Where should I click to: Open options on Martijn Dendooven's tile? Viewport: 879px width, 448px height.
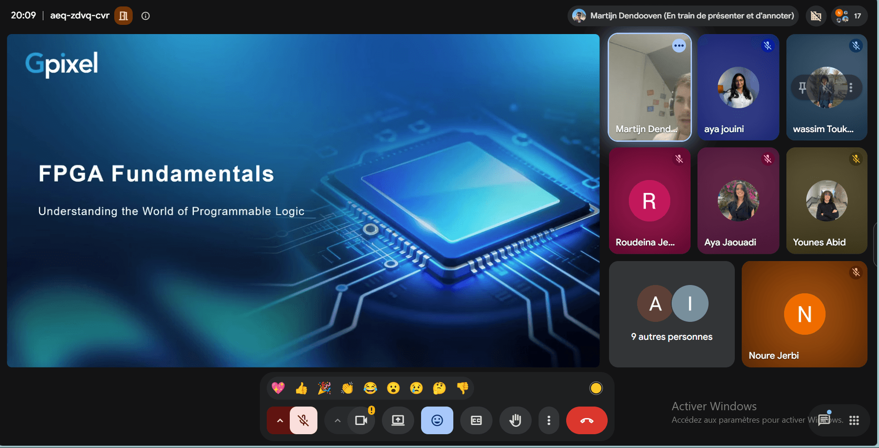tap(679, 46)
